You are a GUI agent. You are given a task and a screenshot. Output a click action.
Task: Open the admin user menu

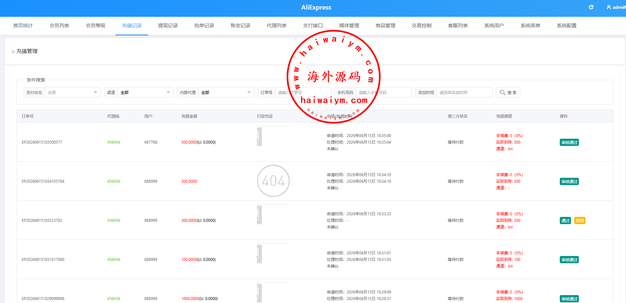pyautogui.click(x=616, y=7)
